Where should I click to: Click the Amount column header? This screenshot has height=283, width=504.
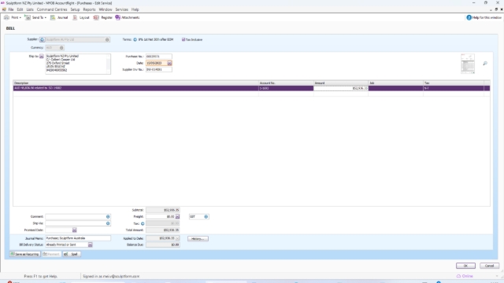click(341, 83)
